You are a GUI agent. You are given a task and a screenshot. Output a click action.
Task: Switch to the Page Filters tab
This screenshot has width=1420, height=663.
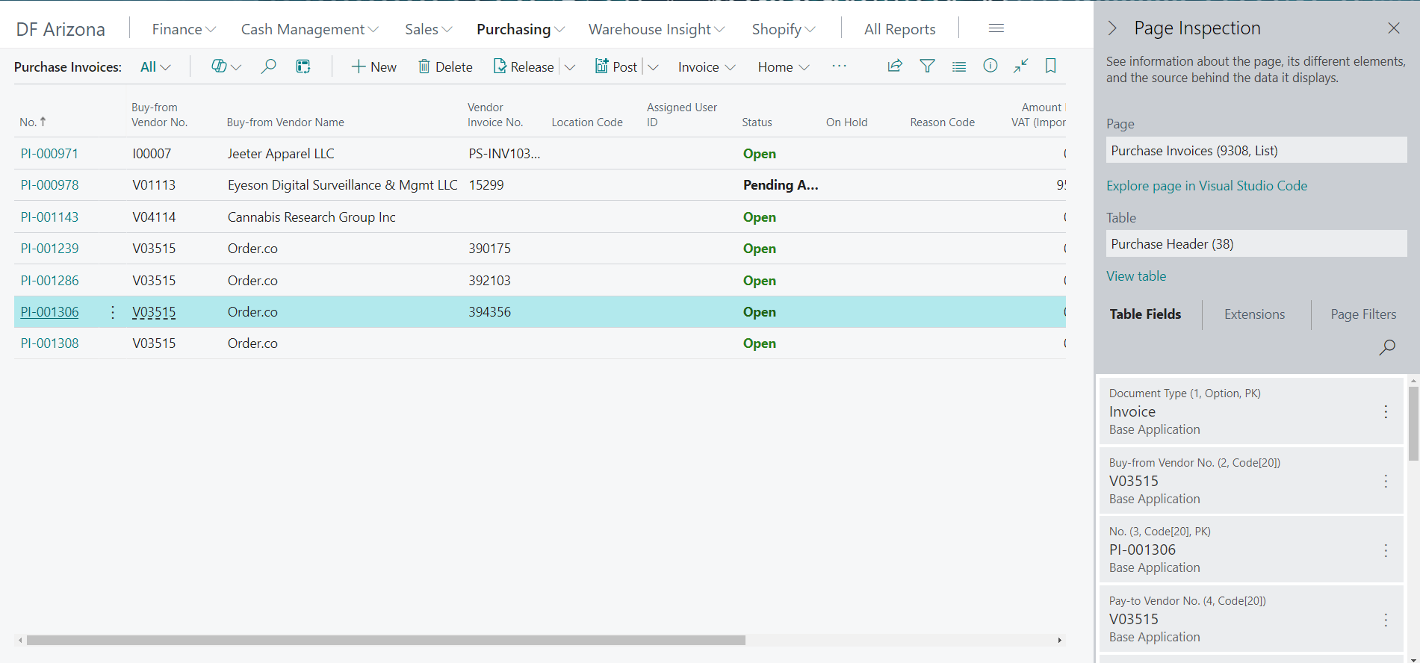(1363, 314)
